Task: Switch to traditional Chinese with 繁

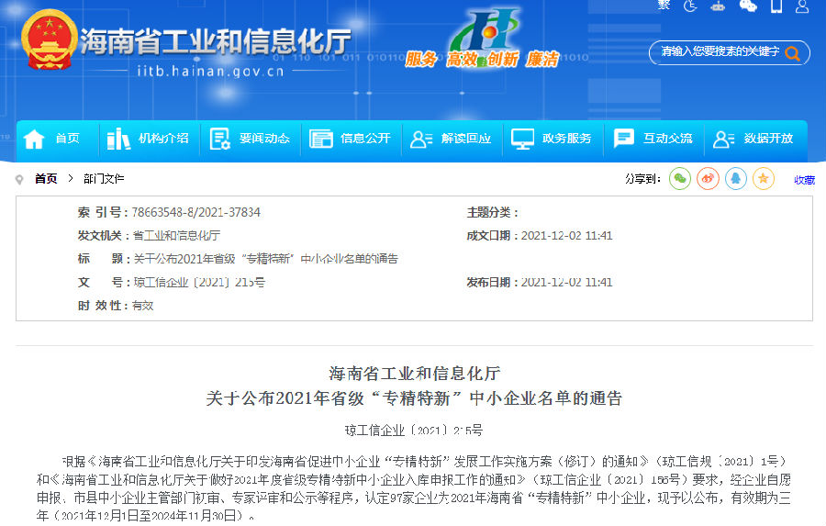Action: click(x=664, y=6)
